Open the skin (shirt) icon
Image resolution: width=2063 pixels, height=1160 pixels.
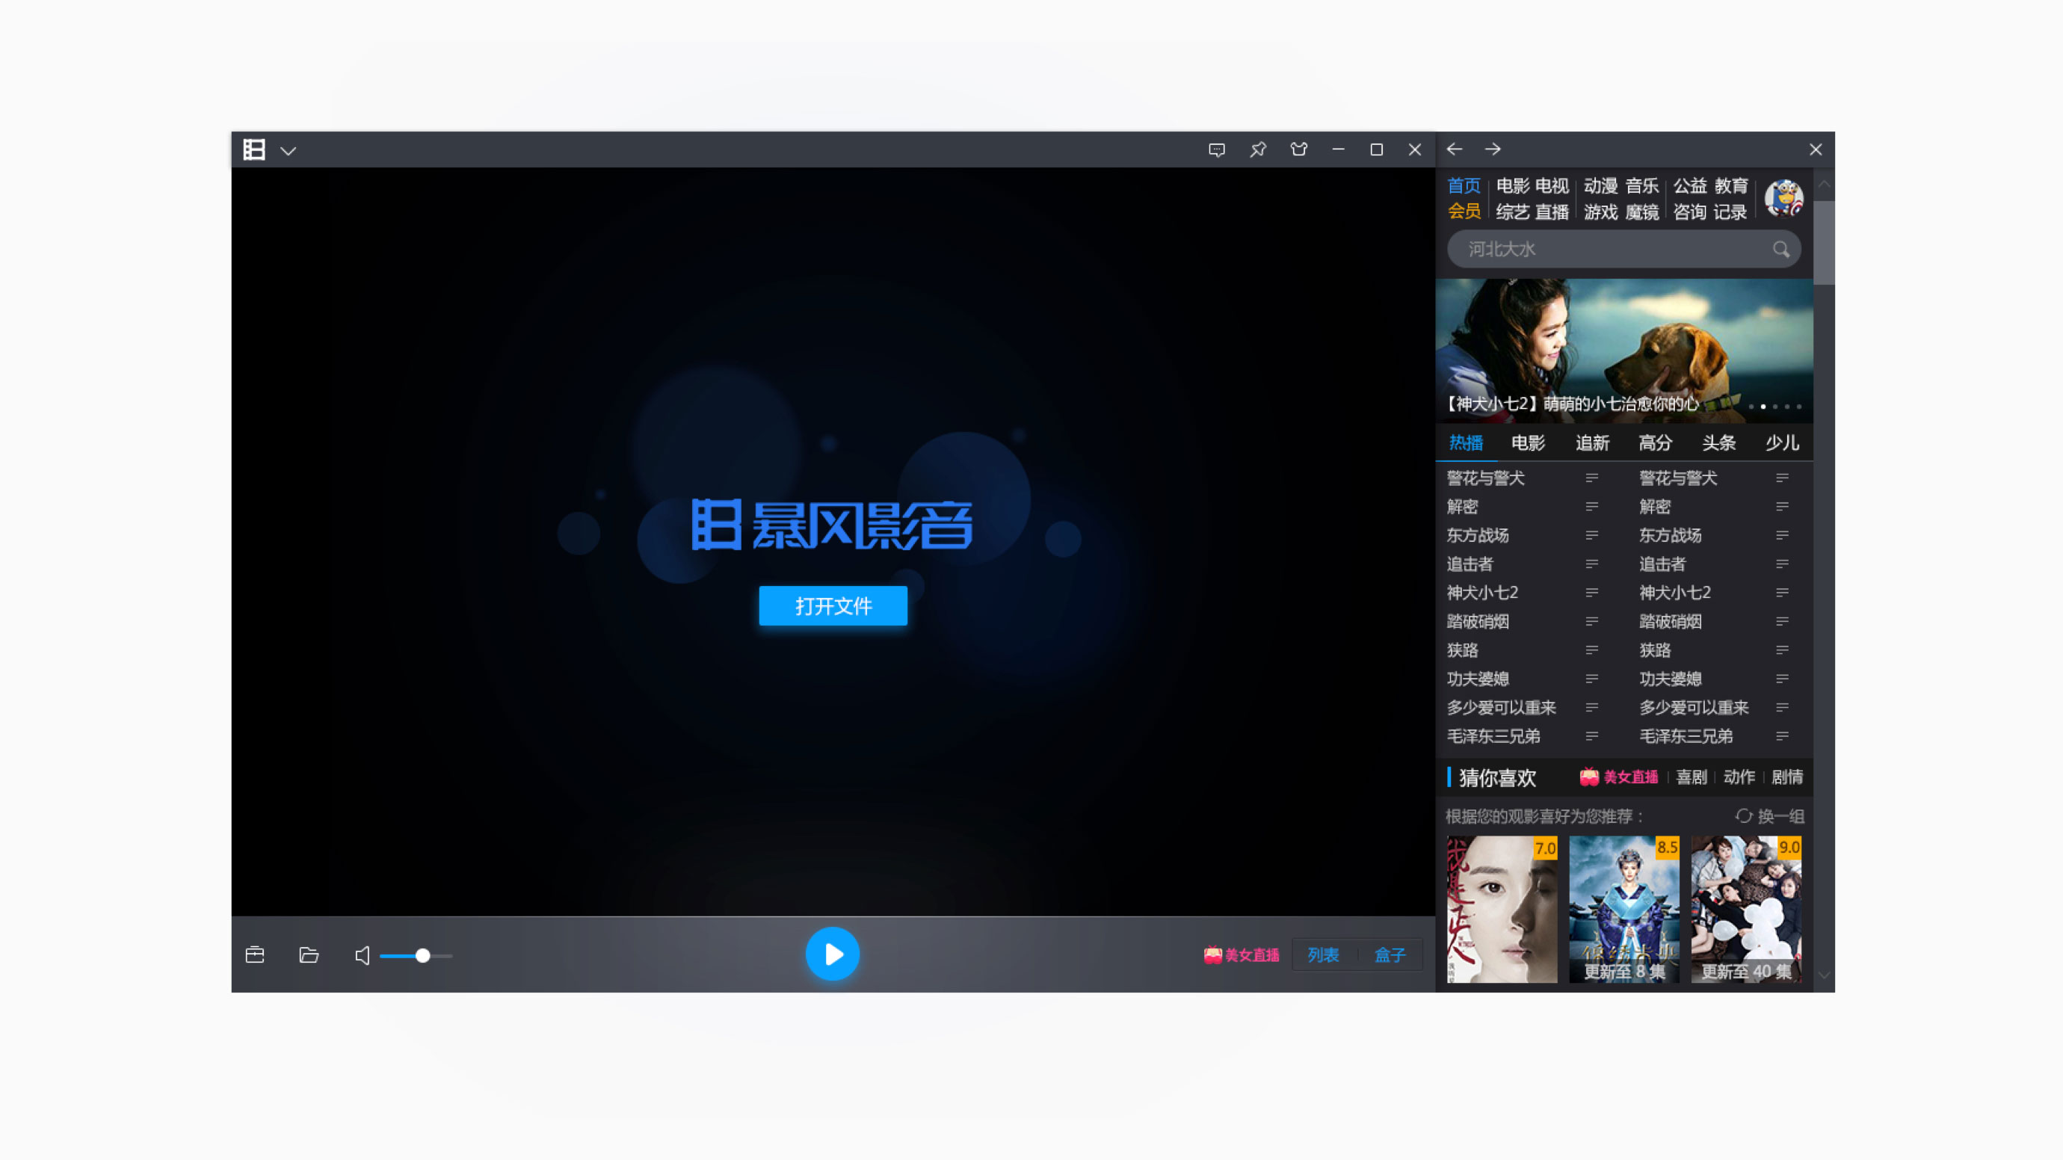[x=1299, y=149]
